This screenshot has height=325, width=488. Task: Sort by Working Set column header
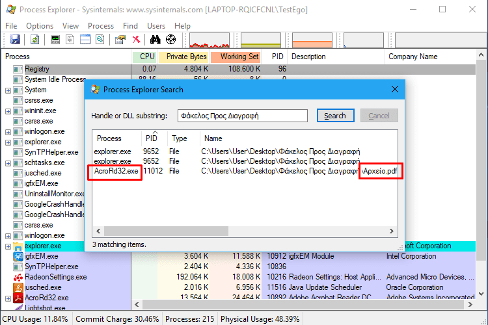(236, 57)
